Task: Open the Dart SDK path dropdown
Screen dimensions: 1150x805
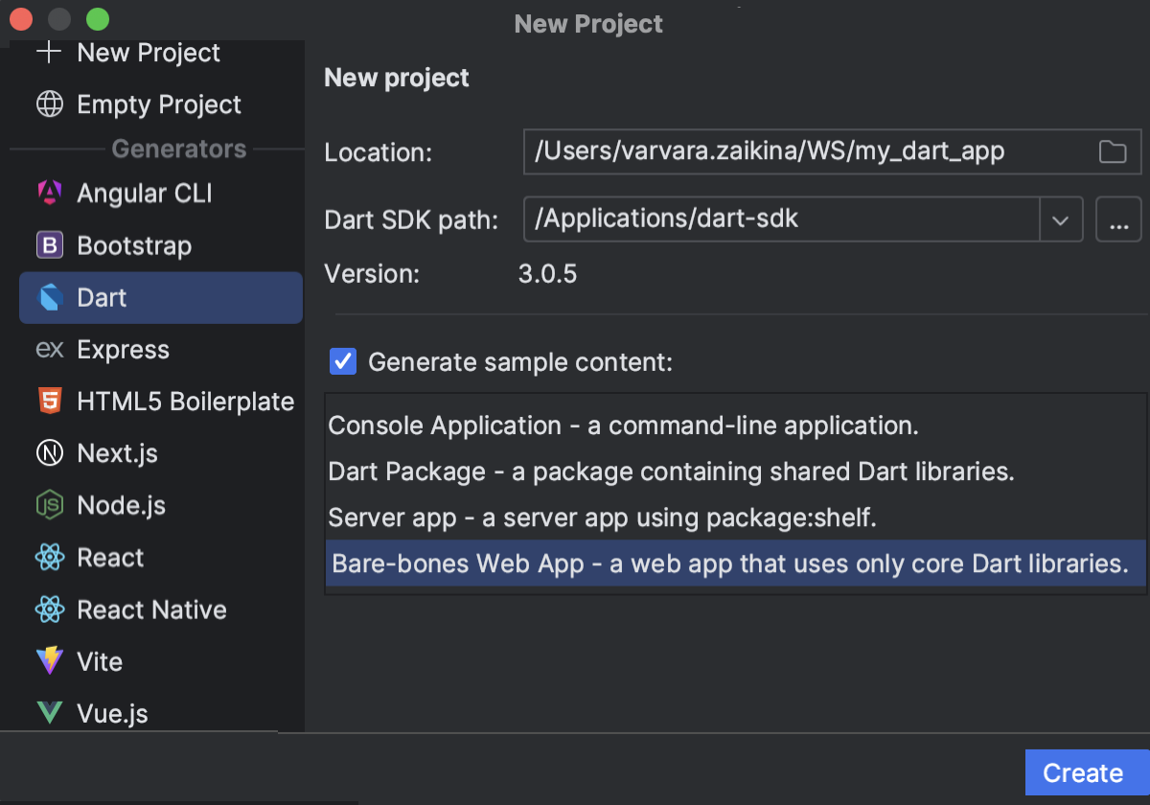Action: click(1061, 219)
